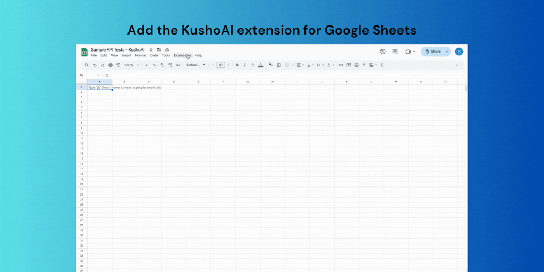Click the Google Sheets home logo
This screenshot has width=544, height=272.
point(84,52)
